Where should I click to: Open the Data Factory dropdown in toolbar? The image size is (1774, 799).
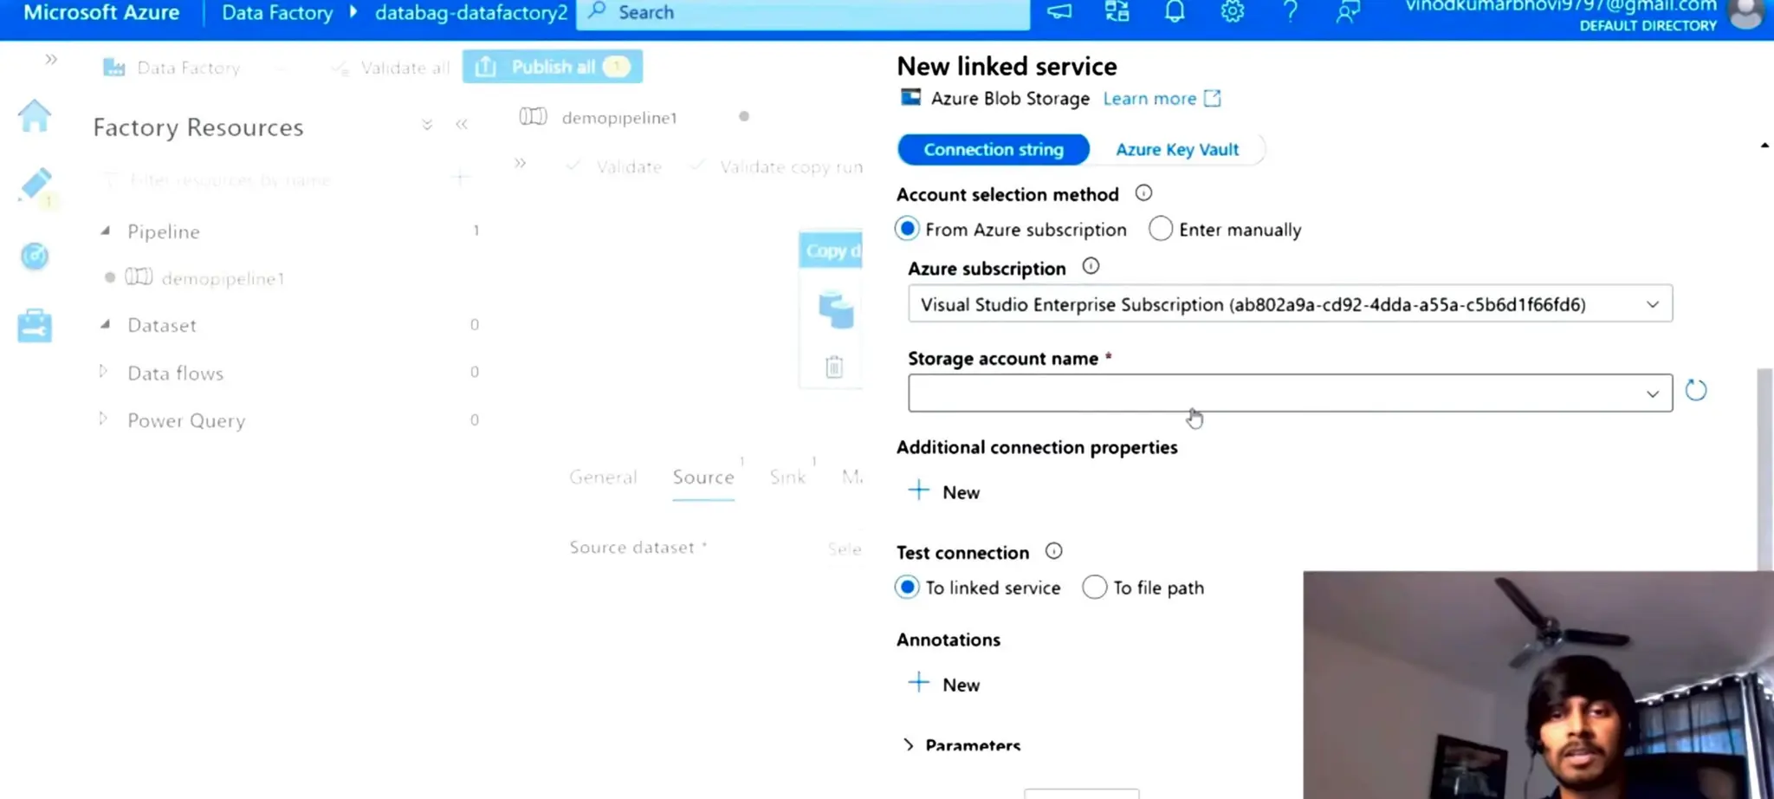tap(281, 68)
